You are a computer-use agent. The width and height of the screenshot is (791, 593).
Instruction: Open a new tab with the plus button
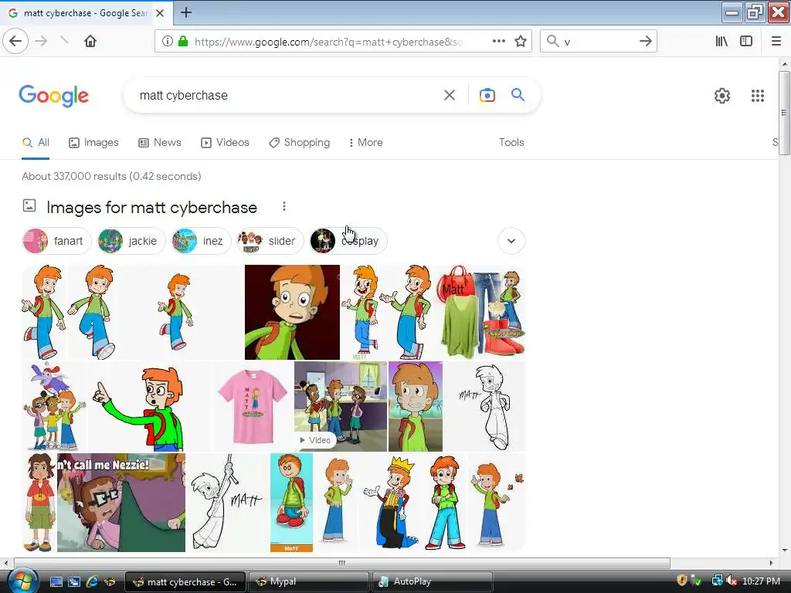(186, 12)
